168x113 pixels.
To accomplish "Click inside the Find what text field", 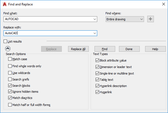I will [48, 19].
